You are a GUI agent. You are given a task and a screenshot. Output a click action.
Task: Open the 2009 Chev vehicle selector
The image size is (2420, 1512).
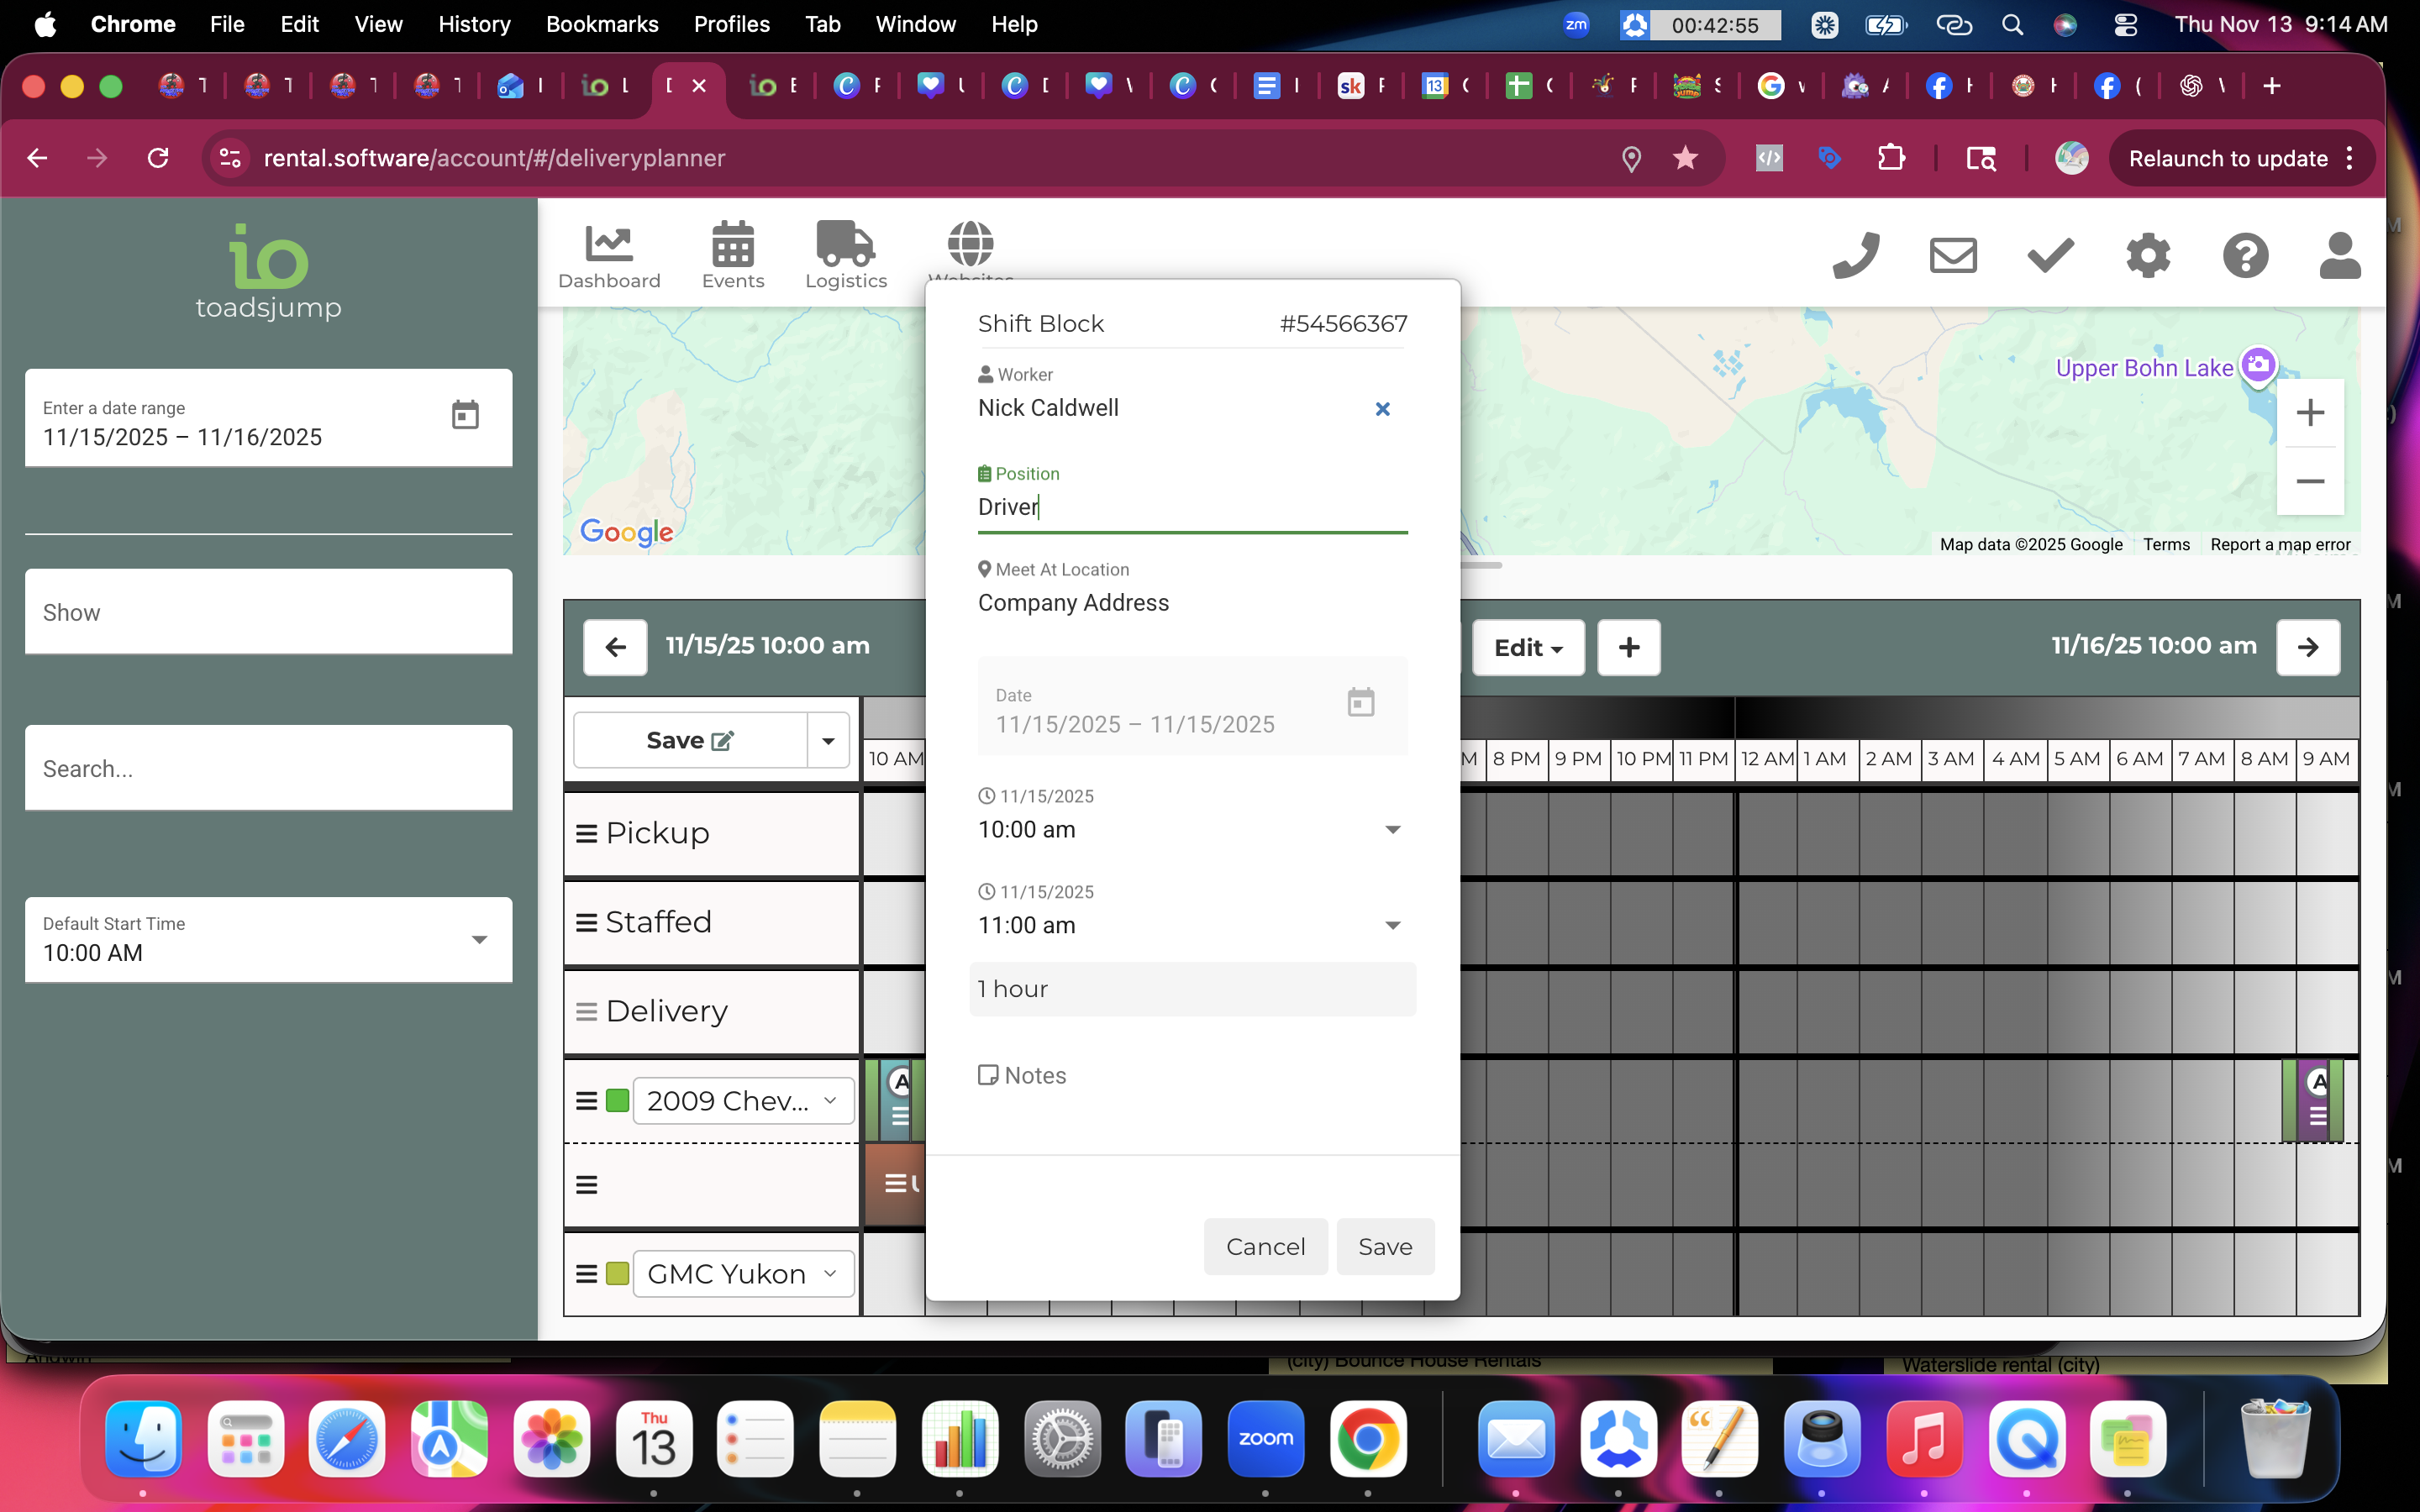pos(742,1100)
